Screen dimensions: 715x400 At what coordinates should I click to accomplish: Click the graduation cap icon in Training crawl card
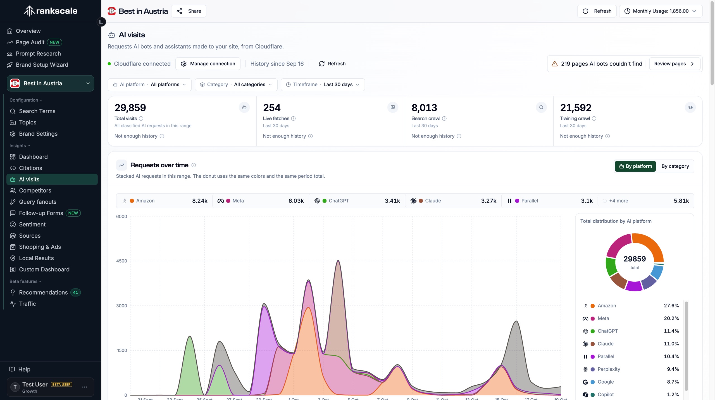690,107
